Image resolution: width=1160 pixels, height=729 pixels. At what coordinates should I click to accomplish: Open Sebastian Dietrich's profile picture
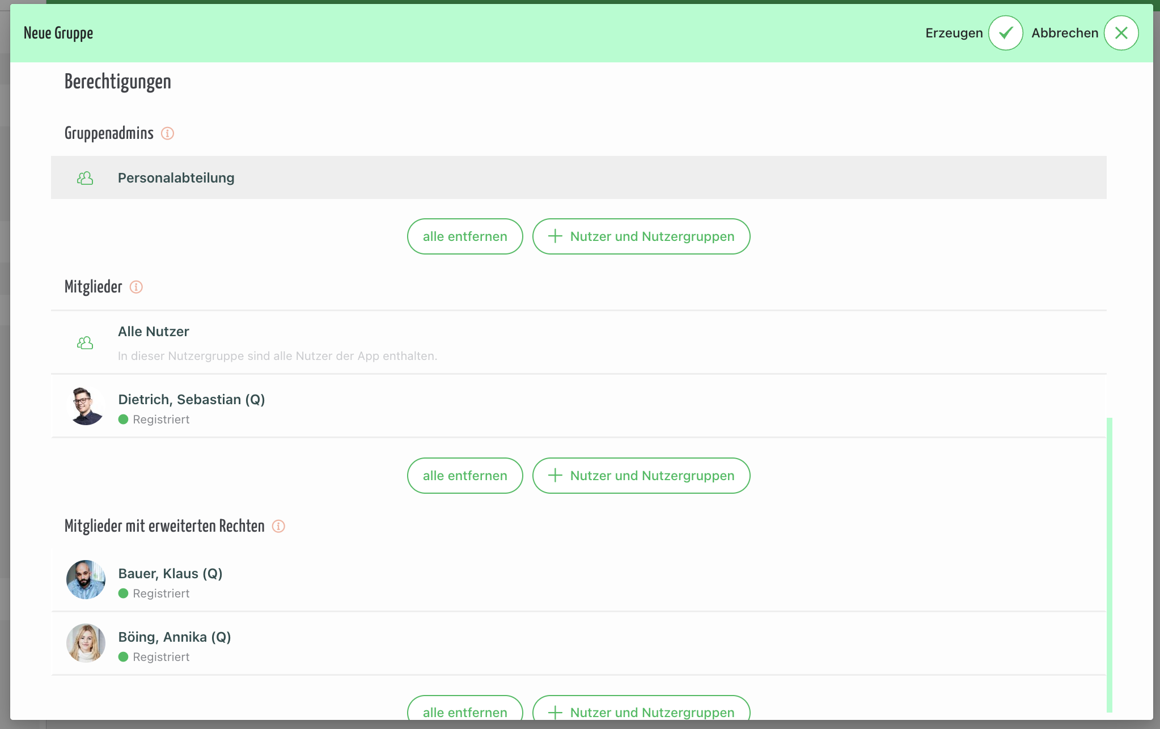[86, 406]
